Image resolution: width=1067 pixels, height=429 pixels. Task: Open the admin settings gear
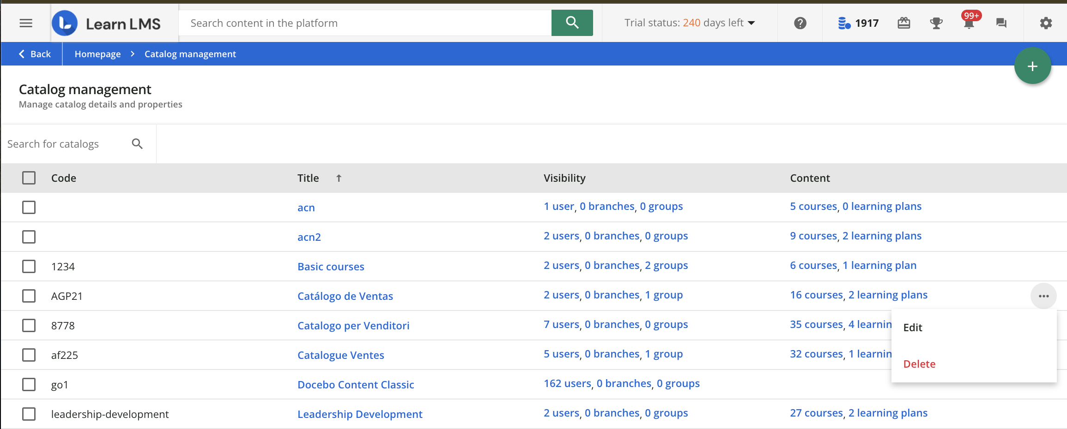(x=1046, y=23)
